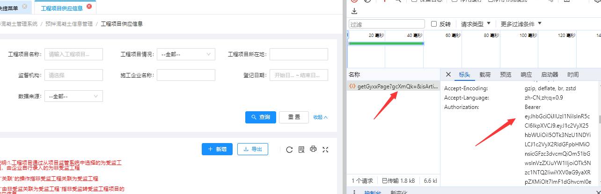
Task: Switch to the 预览 tab
Action: pyautogui.click(x=506, y=74)
